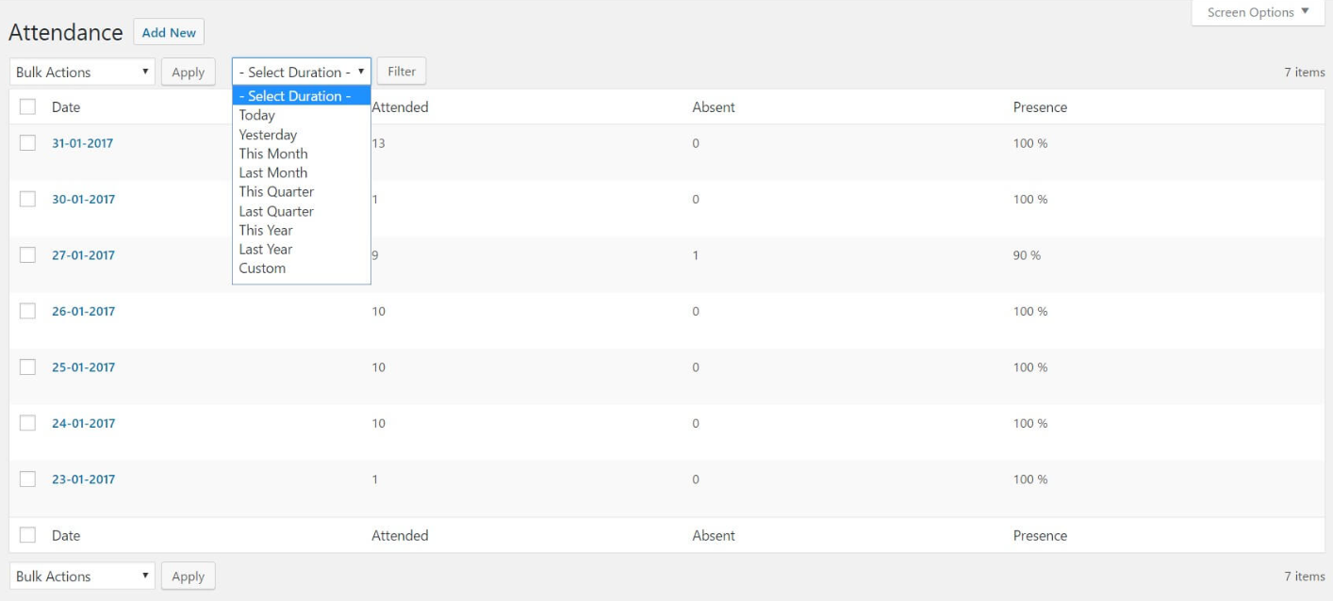This screenshot has width=1333, height=601.
Task: Open the 30-01-2017 attendance record
Action: (83, 200)
